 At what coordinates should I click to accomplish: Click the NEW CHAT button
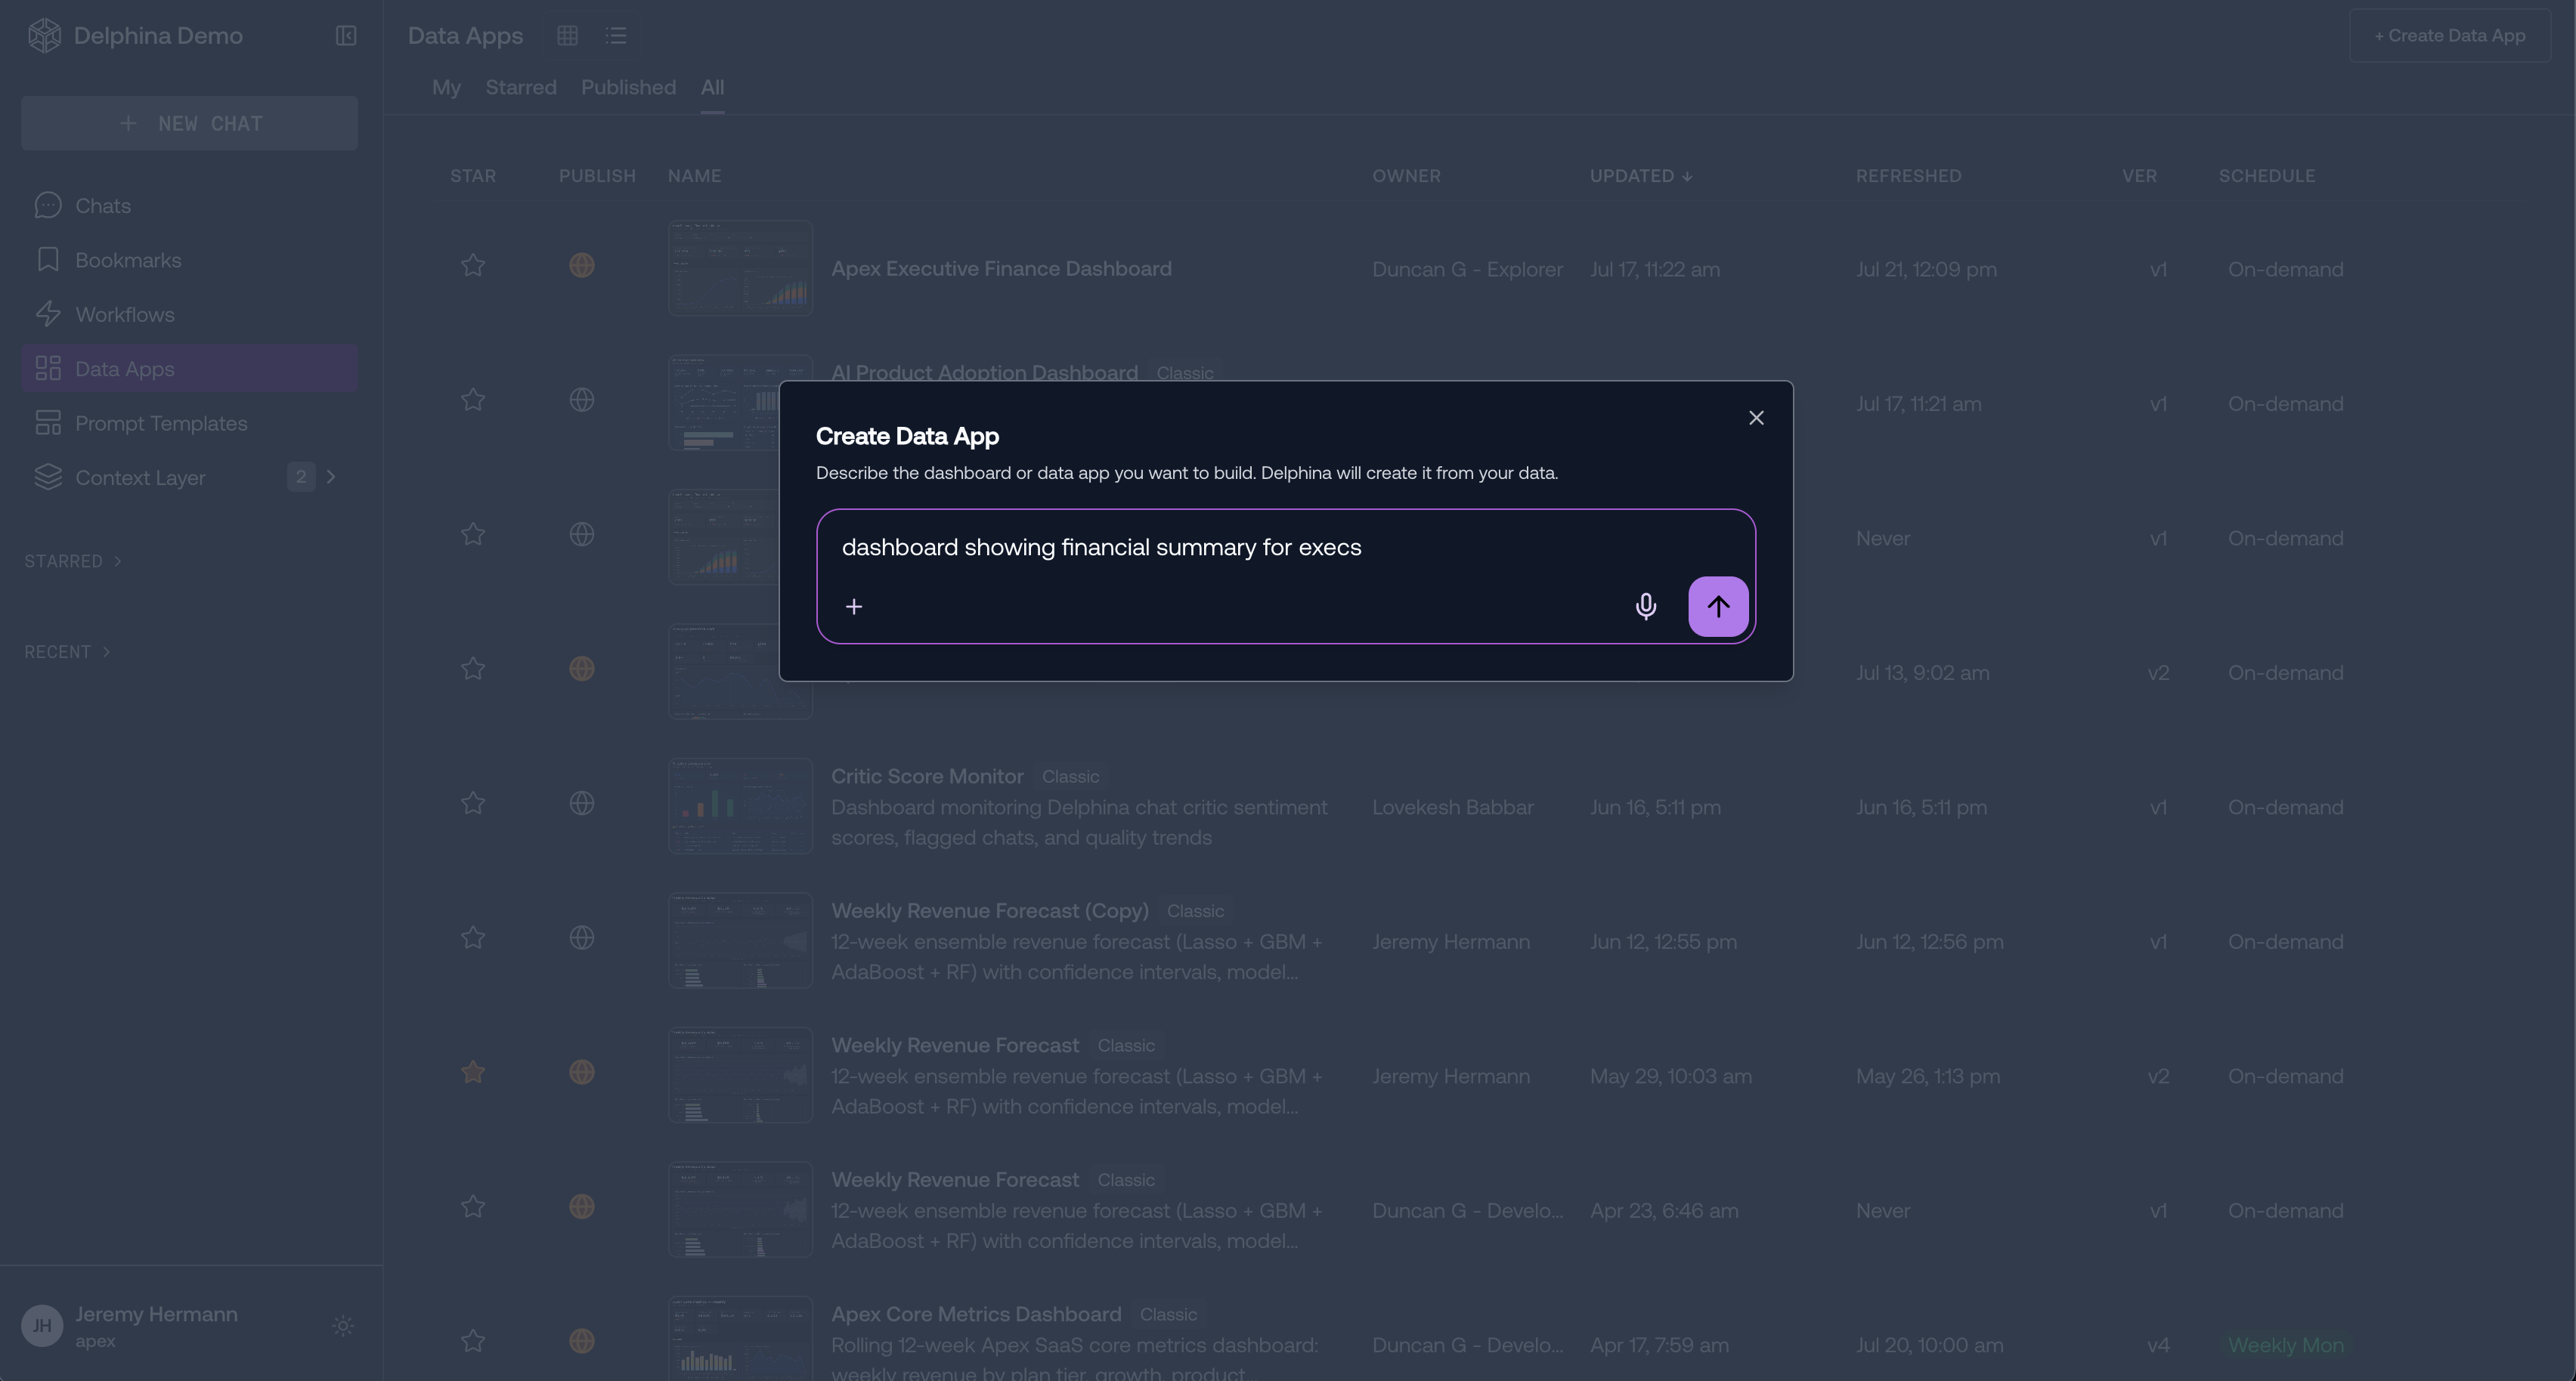189,123
